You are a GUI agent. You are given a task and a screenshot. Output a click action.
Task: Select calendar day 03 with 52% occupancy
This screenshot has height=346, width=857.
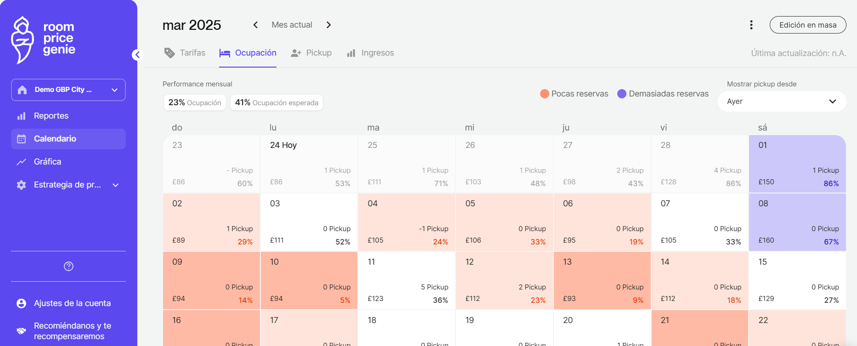click(x=309, y=222)
